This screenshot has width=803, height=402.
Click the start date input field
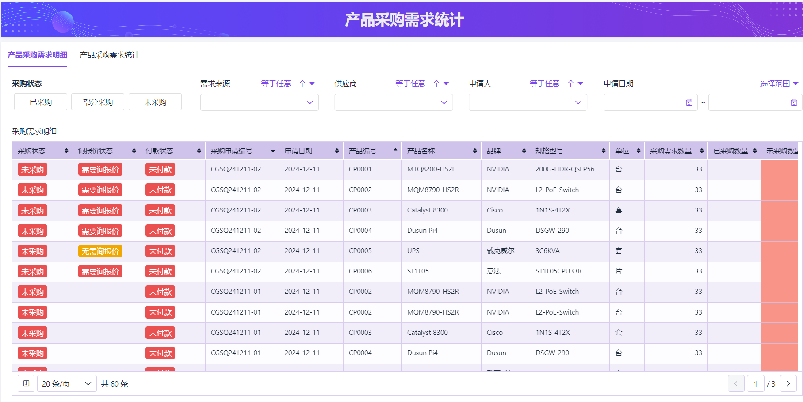pos(650,102)
